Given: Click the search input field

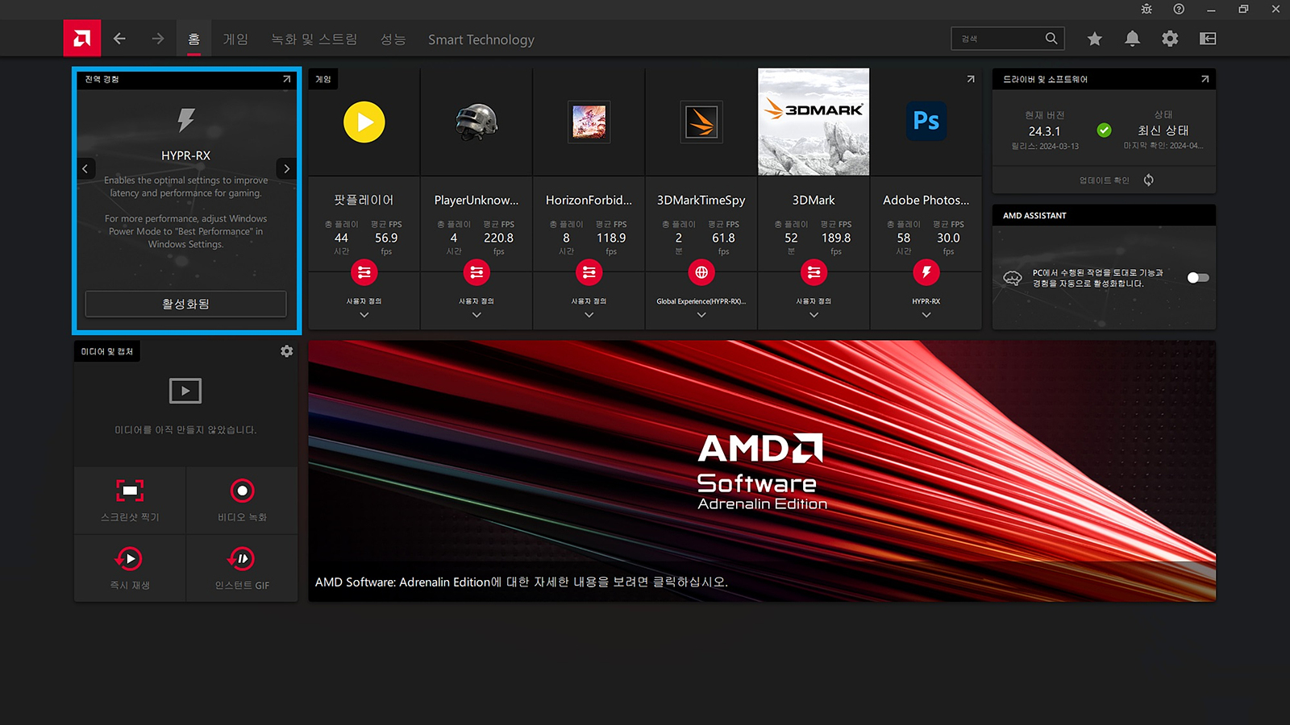Looking at the screenshot, I should (1000, 39).
